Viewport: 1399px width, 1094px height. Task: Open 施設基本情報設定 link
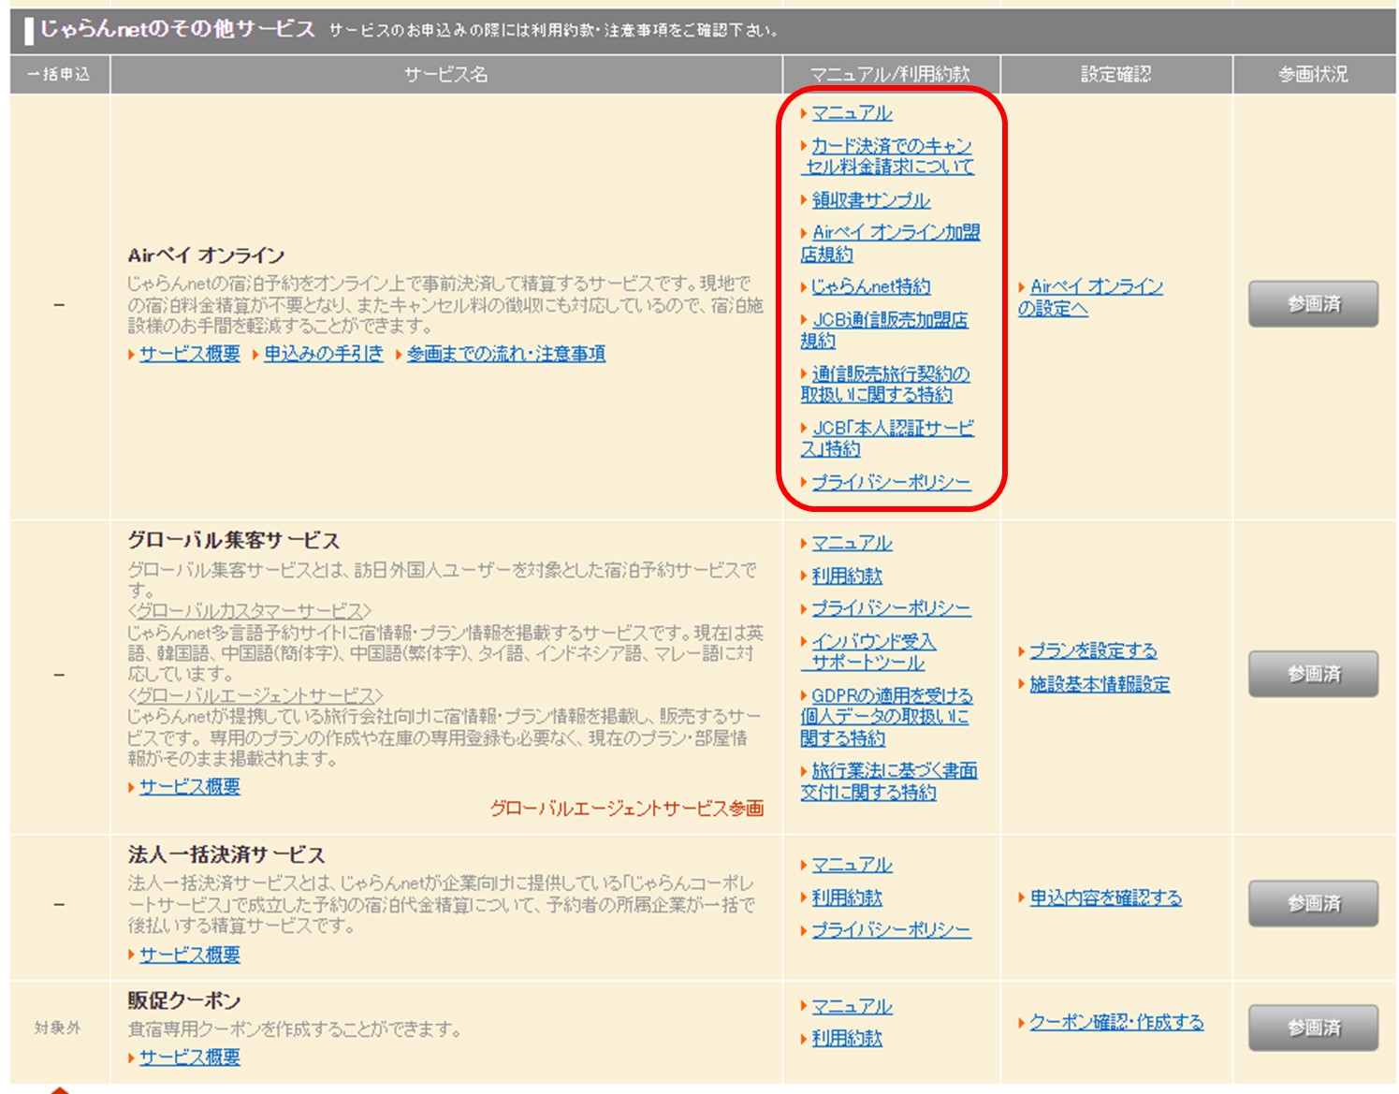pos(1100,685)
